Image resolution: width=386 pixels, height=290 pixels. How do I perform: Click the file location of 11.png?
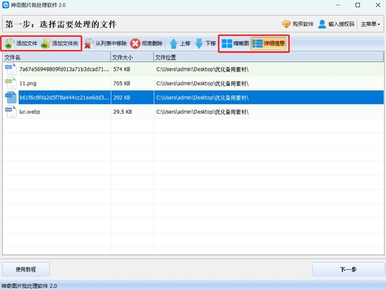(202, 83)
